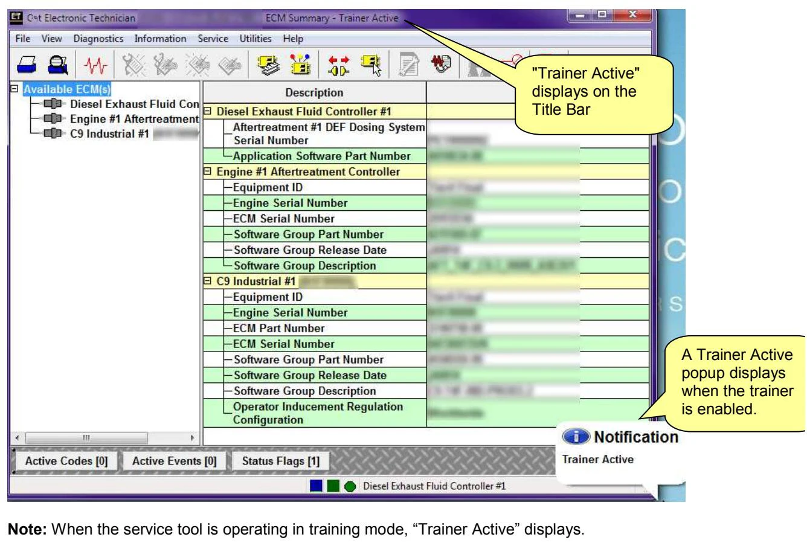Click the Status Flags [1] button
Screen dimensions: 807x546
280,461
